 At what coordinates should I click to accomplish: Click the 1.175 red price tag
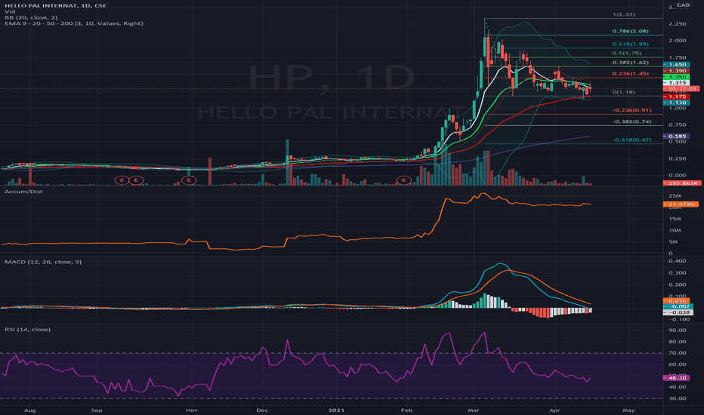pyautogui.click(x=676, y=97)
